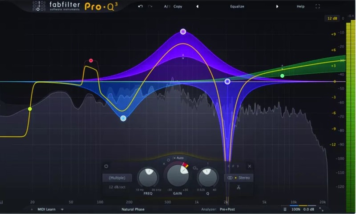Select the light blue band node

123,118
